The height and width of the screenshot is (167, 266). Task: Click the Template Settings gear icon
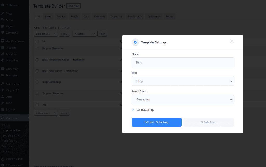click(x=135, y=42)
